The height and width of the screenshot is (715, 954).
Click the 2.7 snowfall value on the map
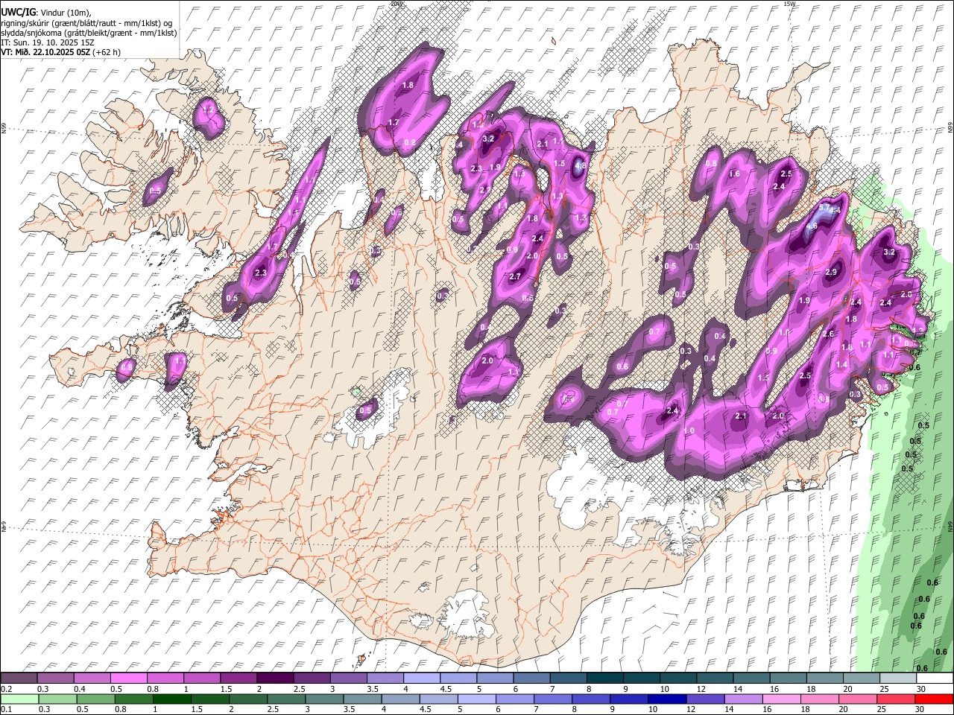coord(515,276)
